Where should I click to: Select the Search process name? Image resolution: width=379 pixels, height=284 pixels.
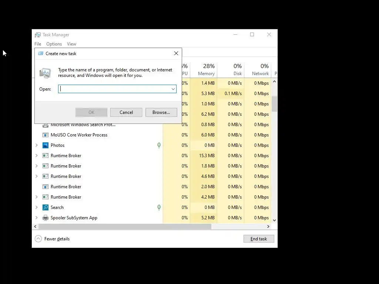[x=57, y=207]
